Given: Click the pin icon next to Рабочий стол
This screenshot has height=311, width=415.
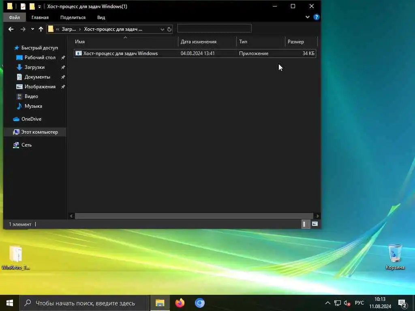Looking at the screenshot, I should click(x=63, y=58).
